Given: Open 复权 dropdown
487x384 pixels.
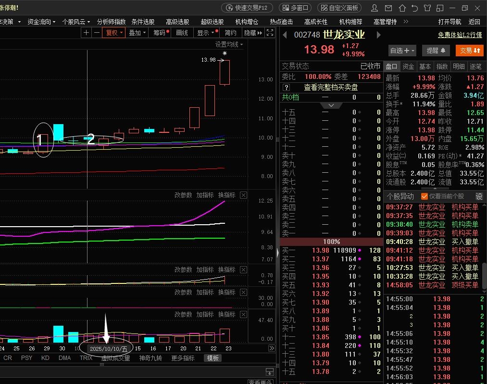Looking at the screenshot, I should tap(114, 33).
